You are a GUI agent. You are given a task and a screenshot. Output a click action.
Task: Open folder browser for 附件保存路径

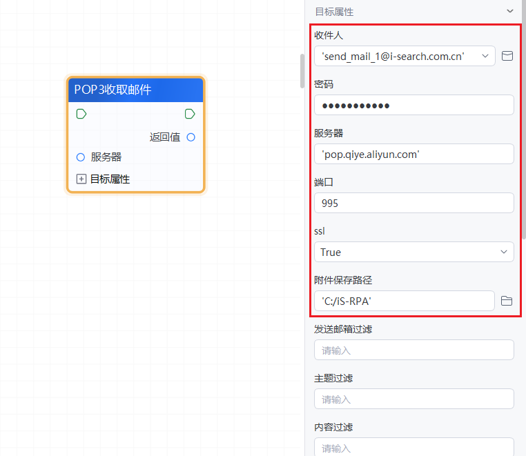pyautogui.click(x=506, y=301)
